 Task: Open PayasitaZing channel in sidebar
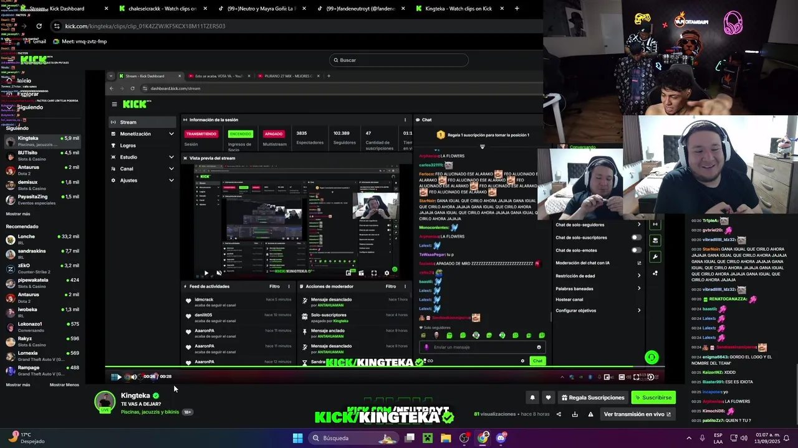[42, 199]
